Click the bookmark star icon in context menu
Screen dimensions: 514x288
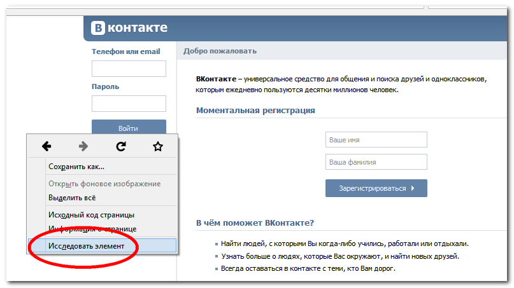(x=158, y=146)
